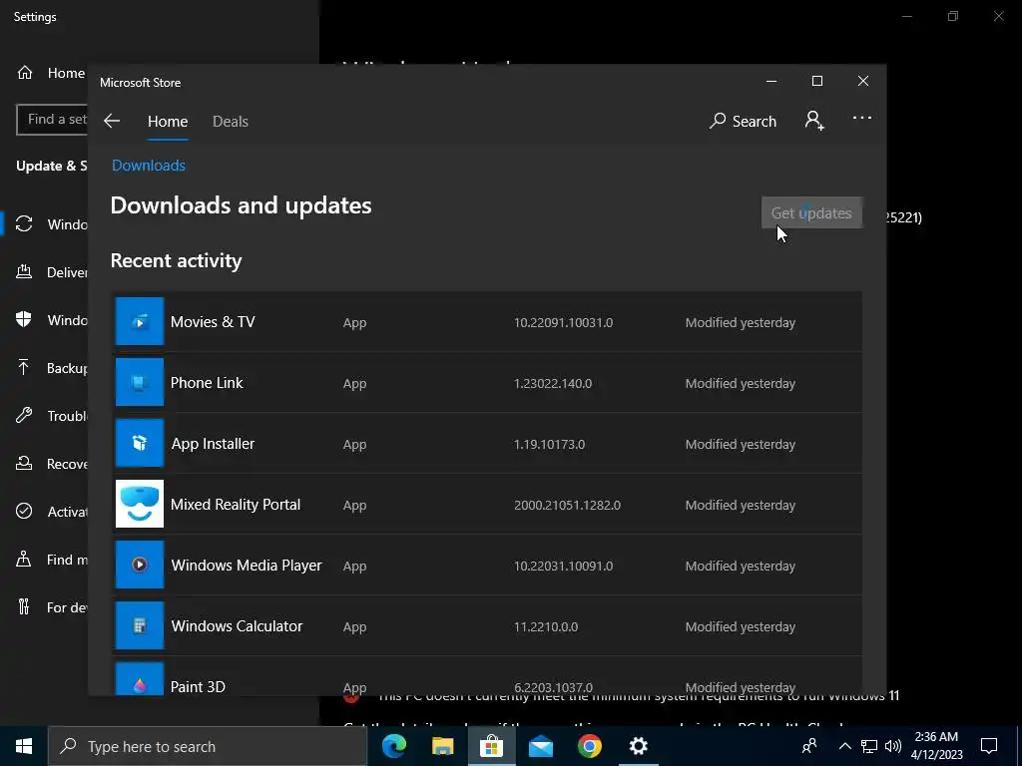Maximize the Microsoft Store window
The height and width of the screenshot is (766, 1022).
[x=817, y=81]
